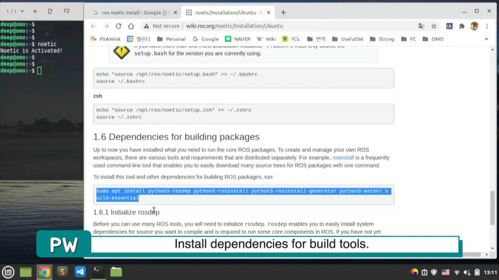
Task: Open a new Chrome tab
Action: tap(283, 12)
